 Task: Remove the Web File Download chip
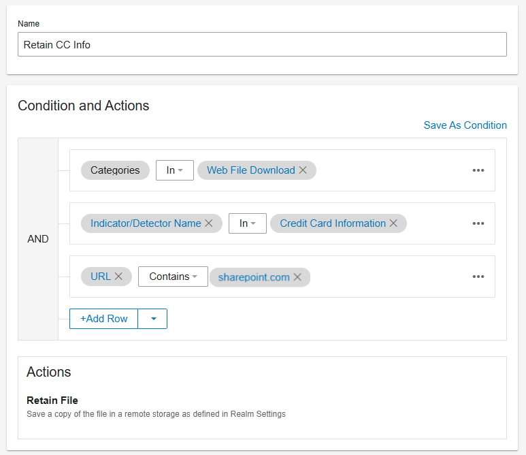tap(303, 170)
